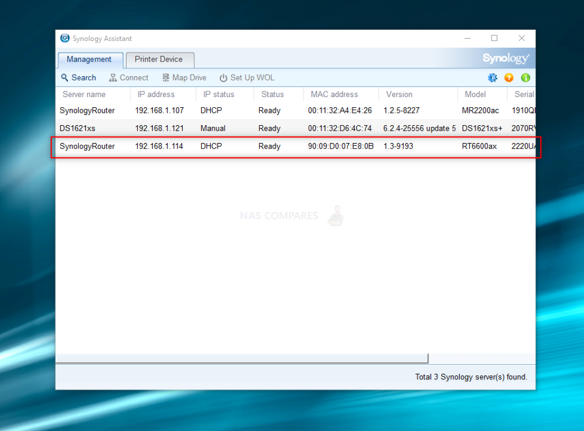This screenshot has width=584, height=431.
Task: Open the Management tab
Action: [89, 59]
